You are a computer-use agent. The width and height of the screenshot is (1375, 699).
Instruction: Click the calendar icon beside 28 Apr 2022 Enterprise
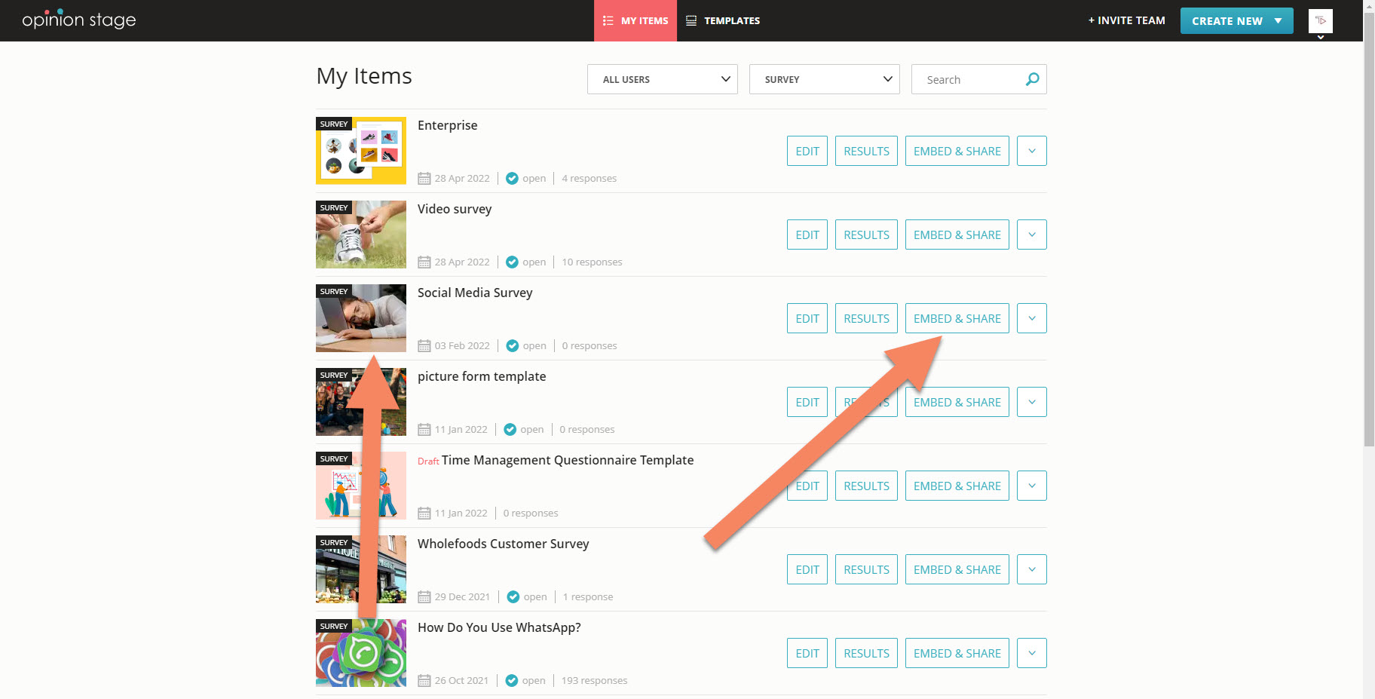point(424,179)
